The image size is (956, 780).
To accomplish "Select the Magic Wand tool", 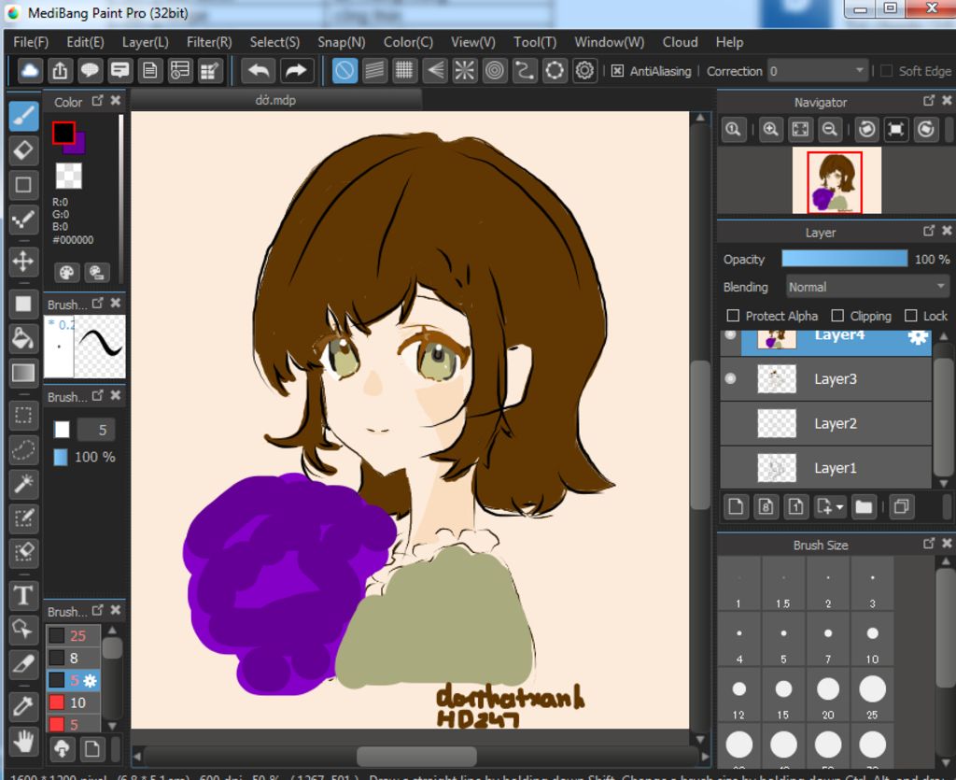I will coord(23,484).
